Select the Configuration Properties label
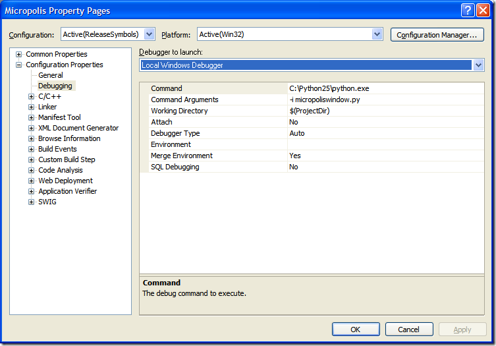This screenshot has width=496, height=346. (65, 65)
